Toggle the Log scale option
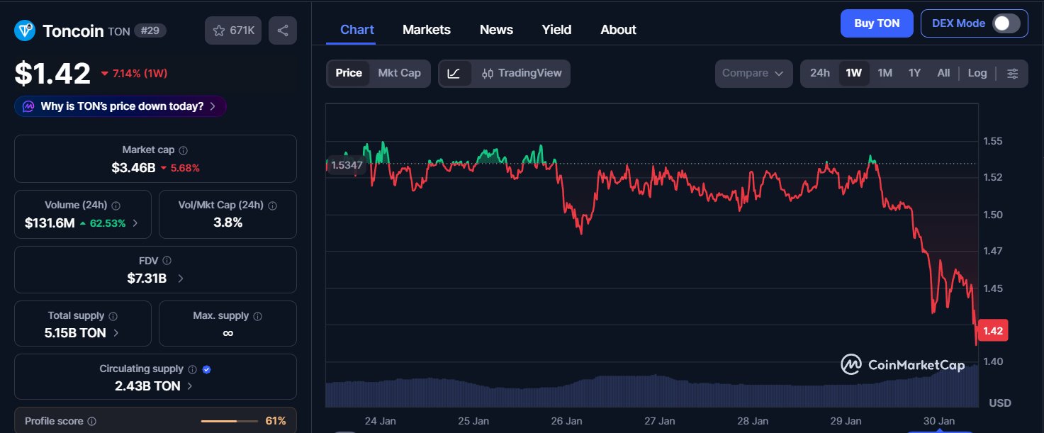1044x433 pixels. [x=977, y=73]
